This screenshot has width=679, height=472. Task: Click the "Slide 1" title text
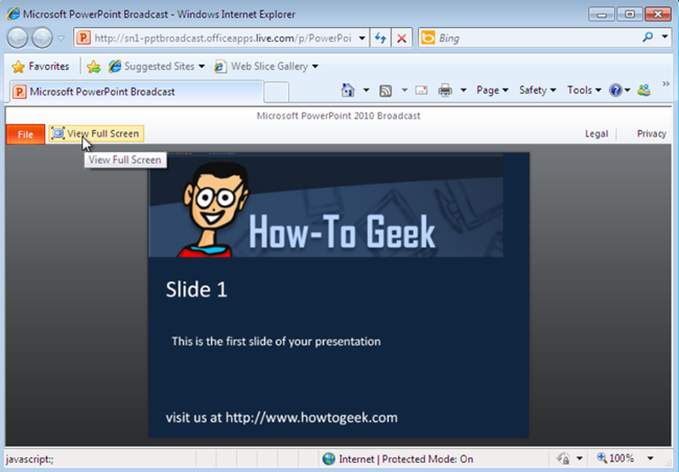point(196,289)
